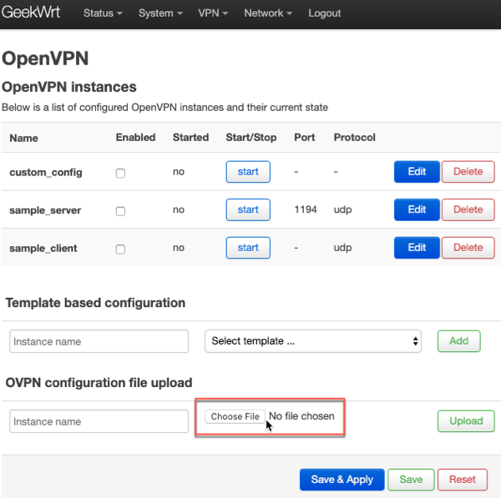Viewport: 501px width, 498px height.
Task: Enable the custom_config instance checkbox
Action: (120, 173)
